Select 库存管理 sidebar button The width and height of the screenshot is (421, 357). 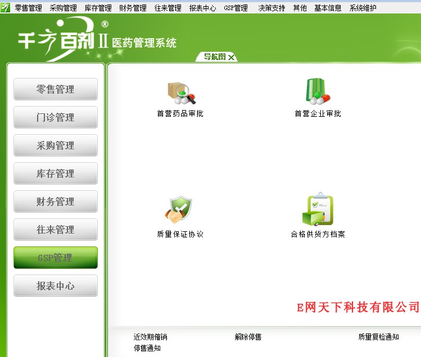(56, 173)
